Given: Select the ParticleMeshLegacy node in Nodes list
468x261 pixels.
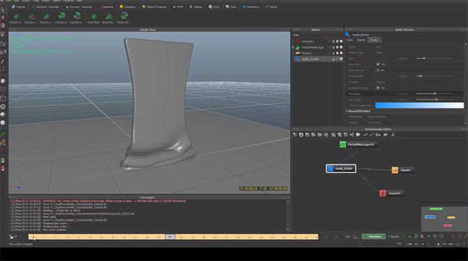Looking at the screenshot, I should 313,47.
